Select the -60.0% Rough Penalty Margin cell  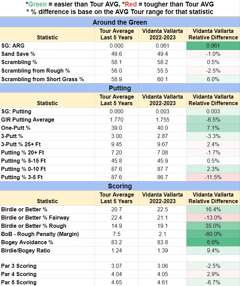point(213,234)
